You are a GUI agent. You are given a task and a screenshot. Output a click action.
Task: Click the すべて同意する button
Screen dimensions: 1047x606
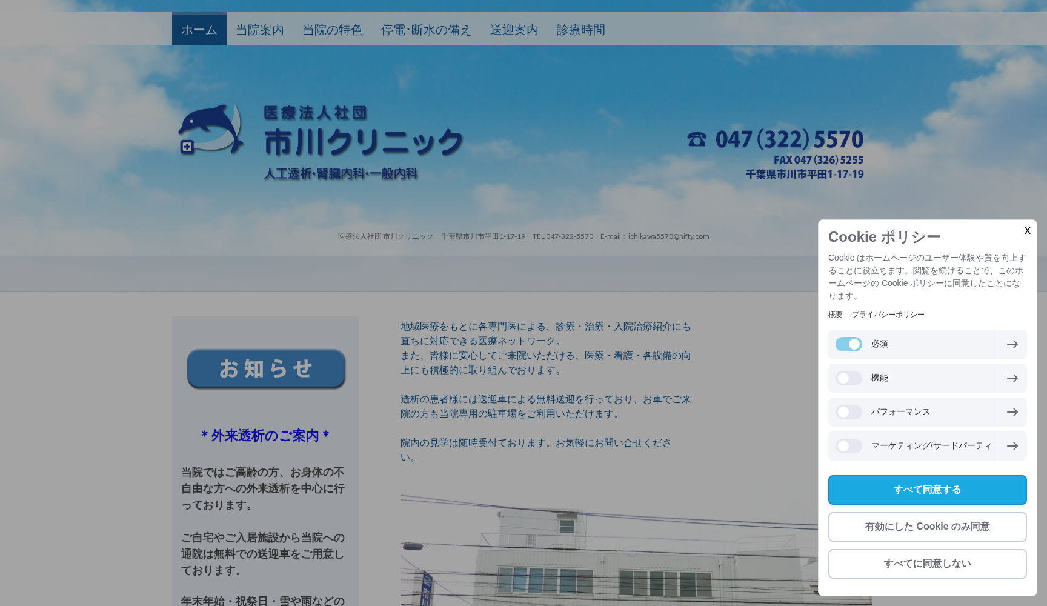tap(927, 490)
